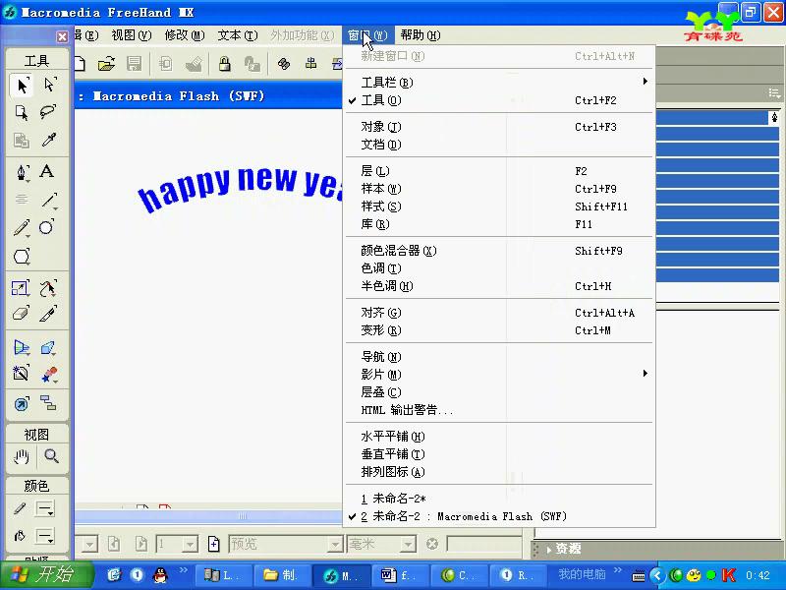This screenshot has width=786, height=590.
Task: Pick the Ellipse tool
Action: 46,227
